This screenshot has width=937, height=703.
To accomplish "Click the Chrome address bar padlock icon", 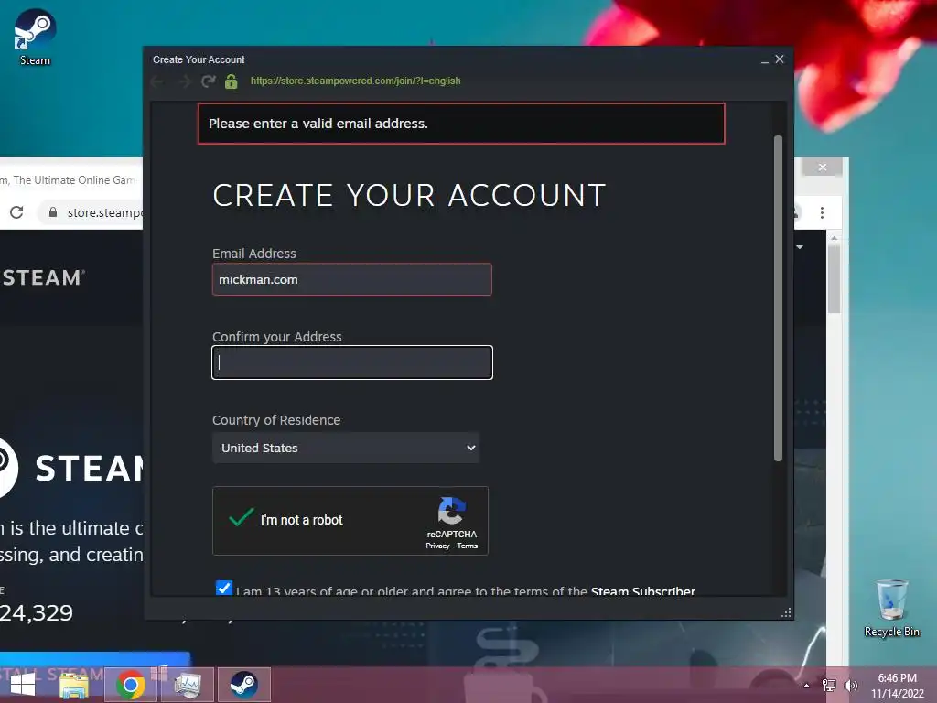I will [x=53, y=212].
